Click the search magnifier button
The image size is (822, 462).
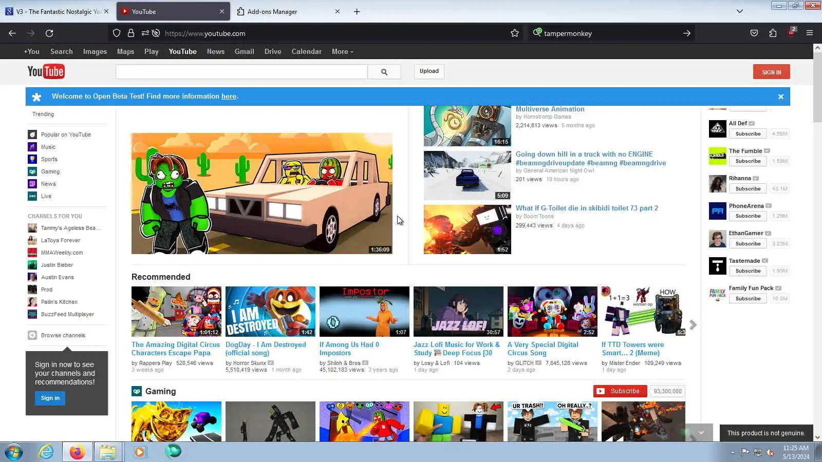[x=384, y=72]
